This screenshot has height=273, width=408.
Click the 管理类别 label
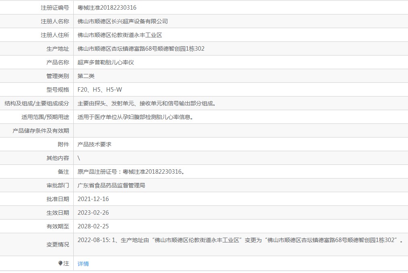click(58, 76)
